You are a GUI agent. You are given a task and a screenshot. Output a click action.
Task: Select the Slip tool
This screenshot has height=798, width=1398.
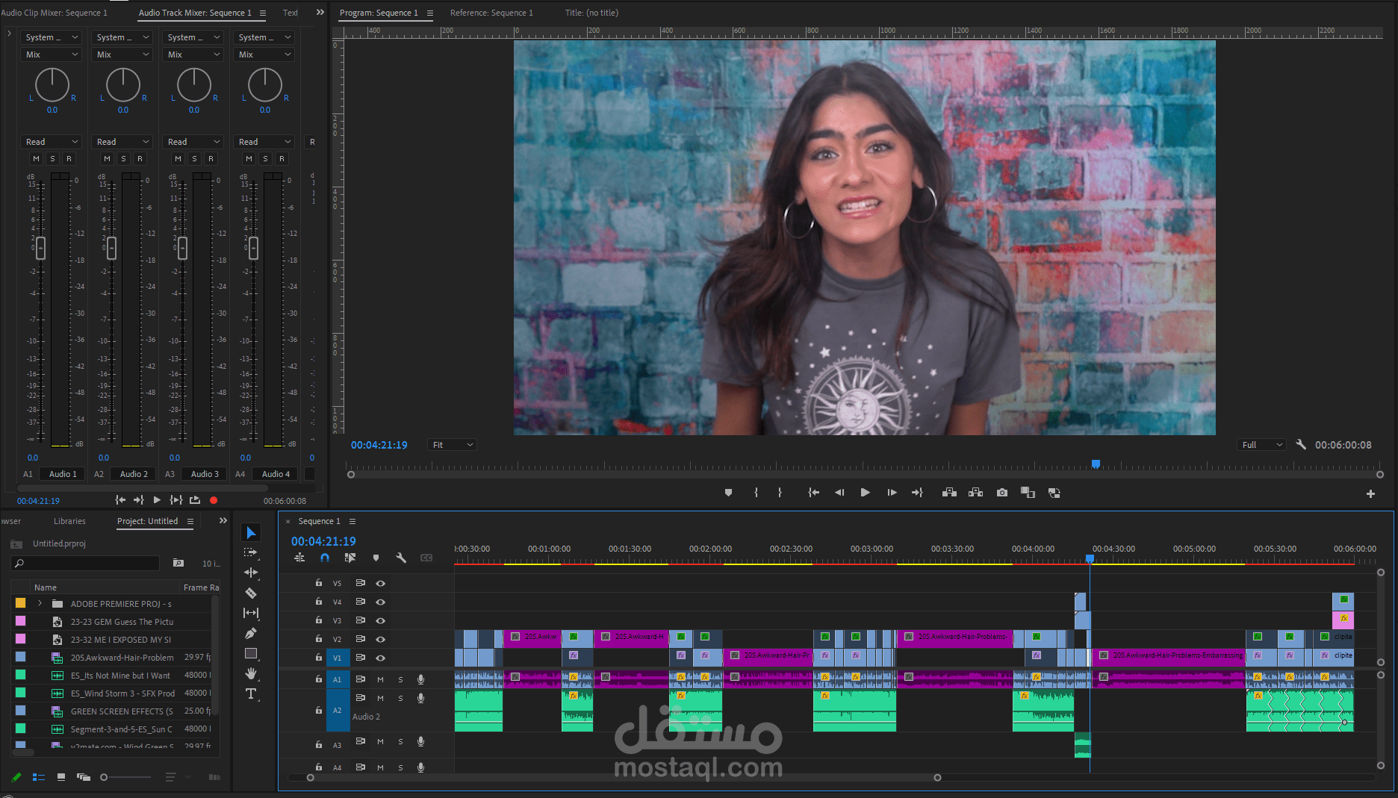[251, 613]
